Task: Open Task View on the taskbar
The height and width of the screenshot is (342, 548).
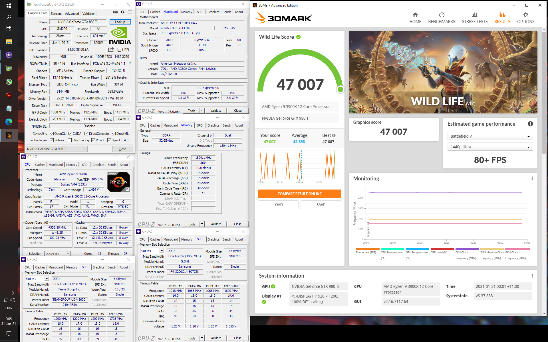Action: click(9, 28)
